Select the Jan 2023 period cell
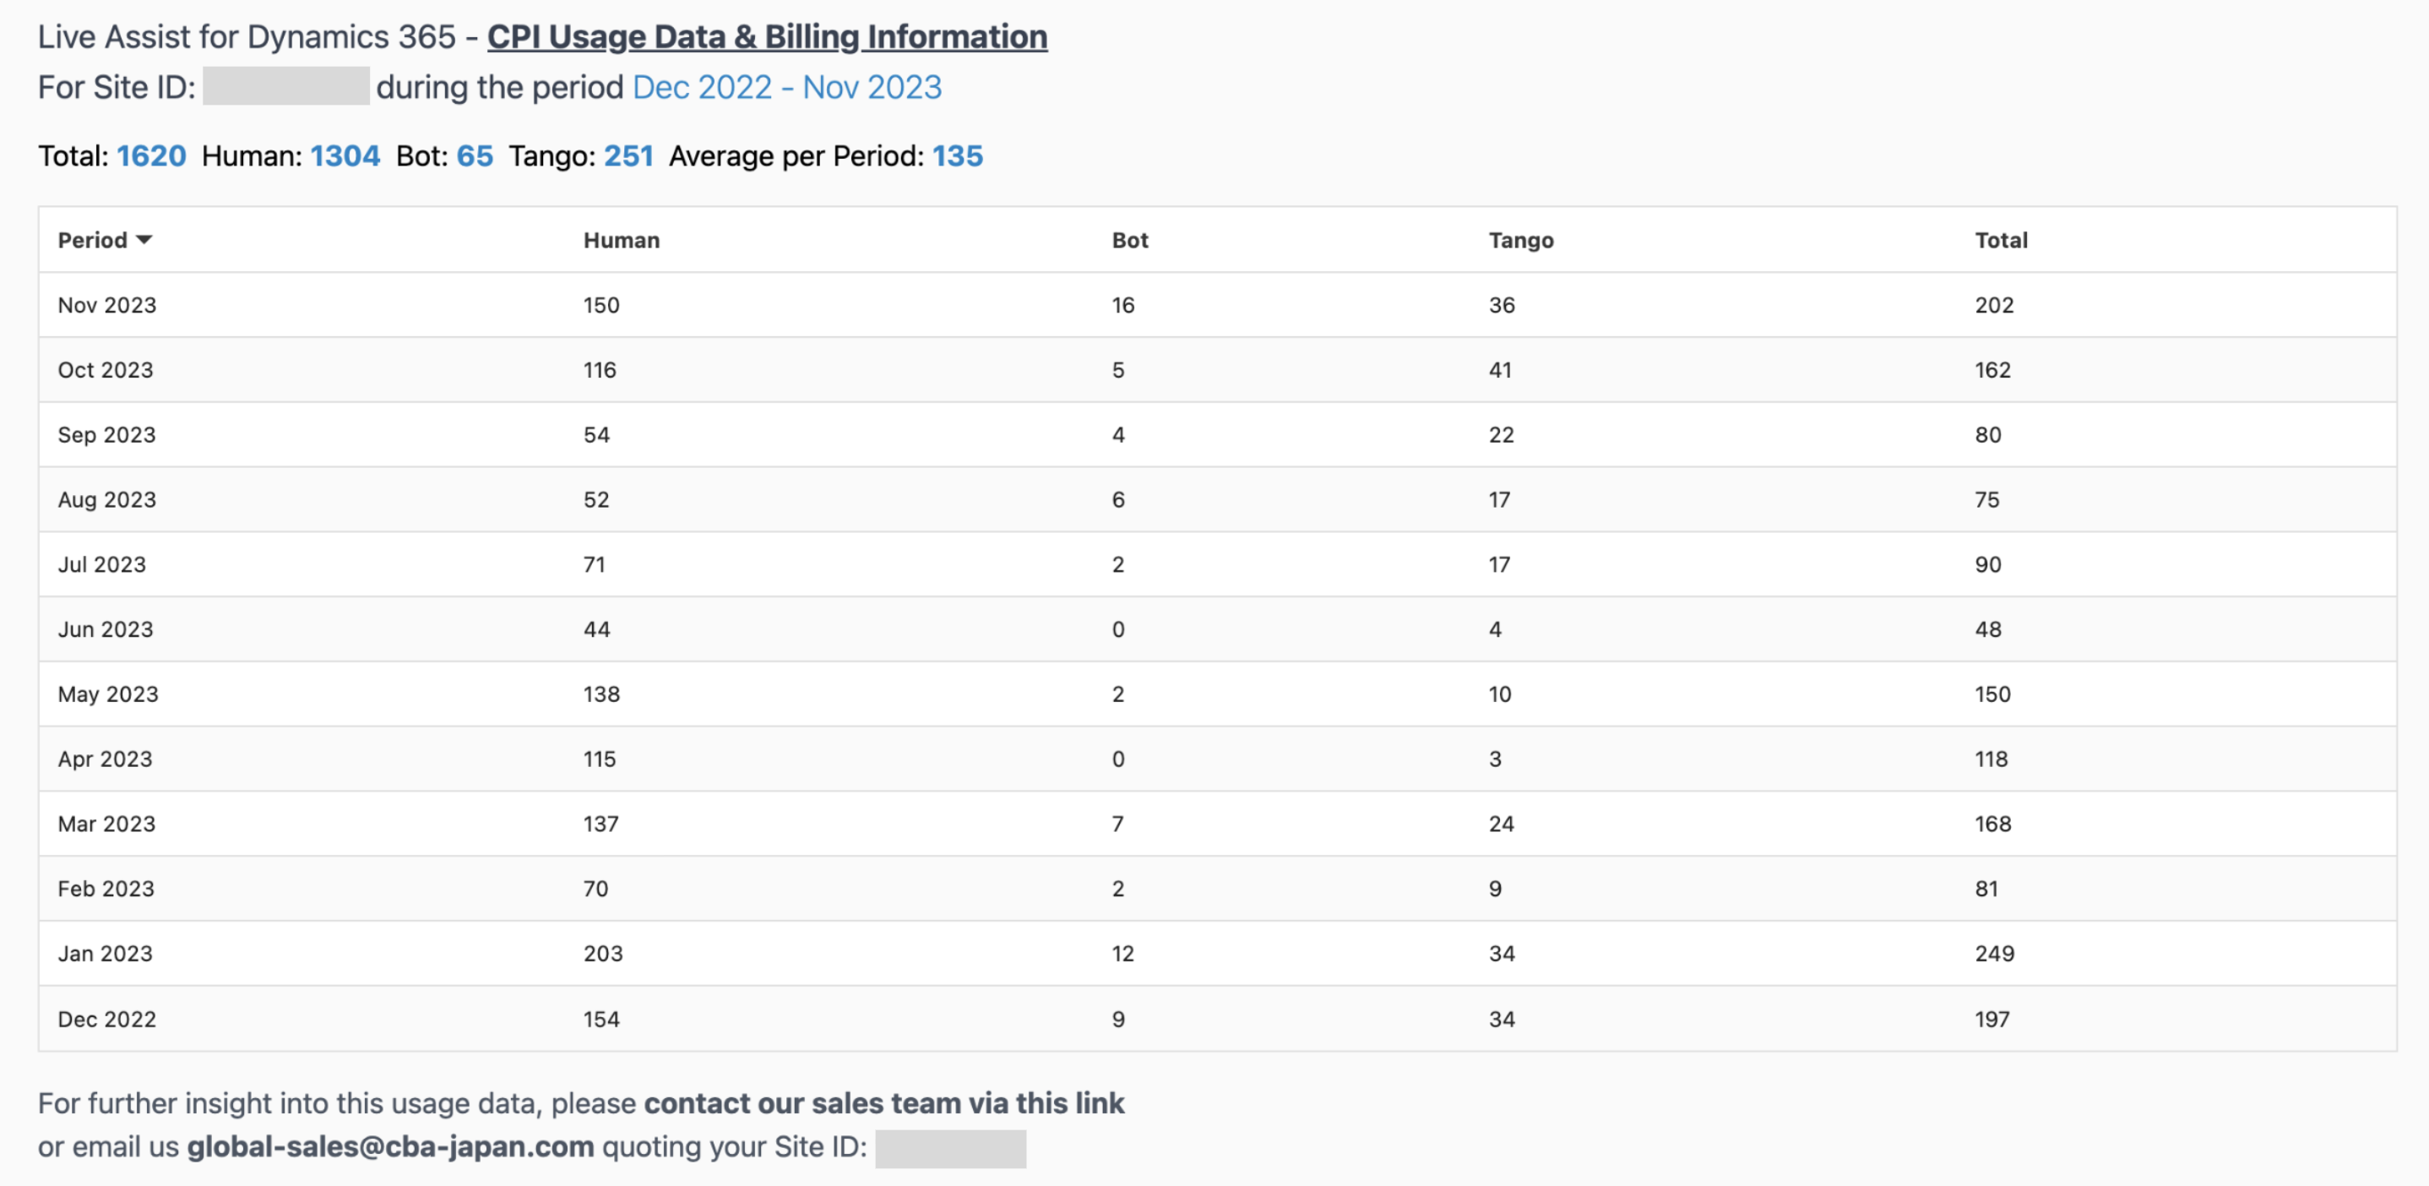 [x=105, y=953]
